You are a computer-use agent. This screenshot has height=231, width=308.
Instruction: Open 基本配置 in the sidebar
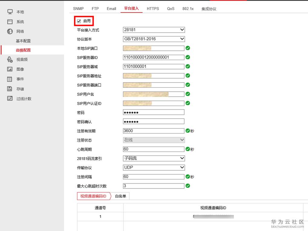pos(23,41)
